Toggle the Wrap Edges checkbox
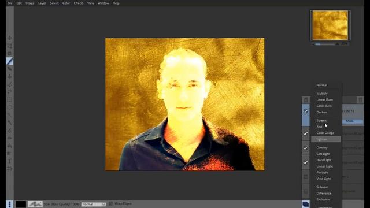The height and width of the screenshot is (208, 370). (110, 204)
